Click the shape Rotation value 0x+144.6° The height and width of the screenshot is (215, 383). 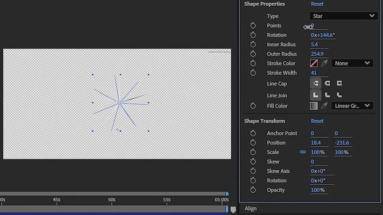pos(323,35)
